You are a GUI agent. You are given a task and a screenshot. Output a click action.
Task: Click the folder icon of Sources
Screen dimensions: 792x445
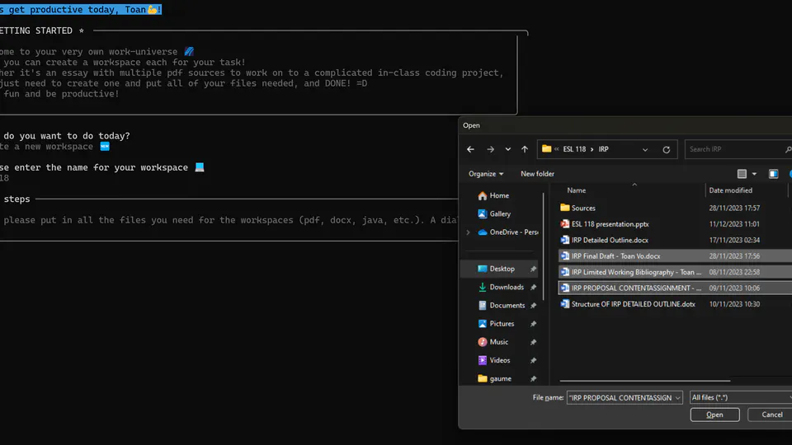(564, 208)
